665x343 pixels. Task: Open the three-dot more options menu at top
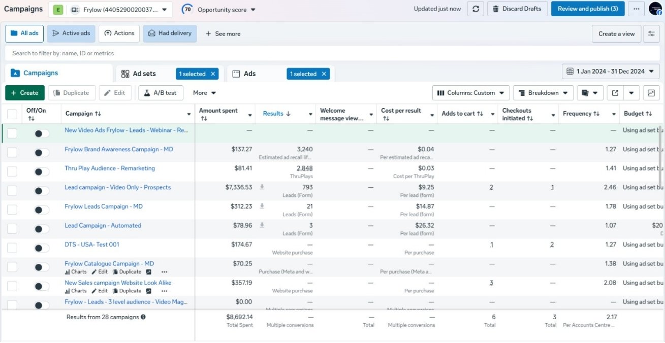click(636, 9)
